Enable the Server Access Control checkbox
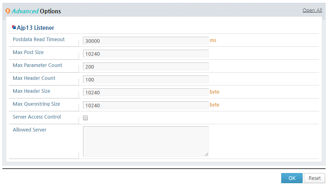Image resolution: width=330 pixels, height=188 pixels. tap(85, 118)
